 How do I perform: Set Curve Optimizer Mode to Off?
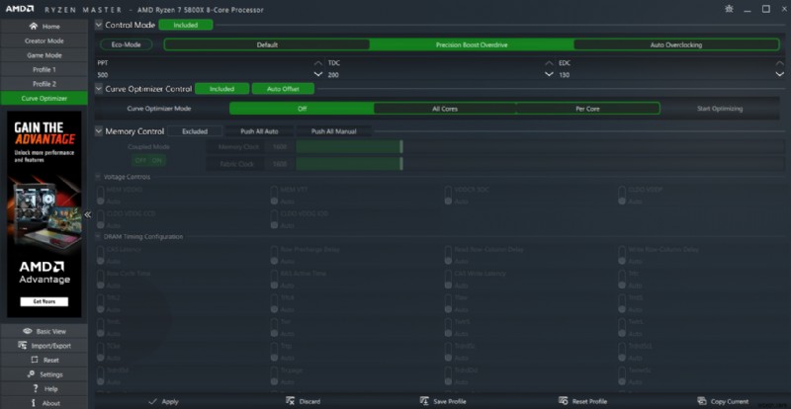coord(302,109)
